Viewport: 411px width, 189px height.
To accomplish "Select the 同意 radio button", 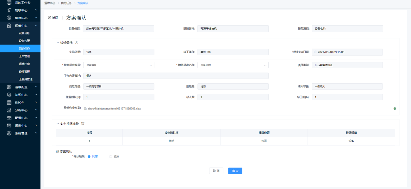I will point(89,157).
